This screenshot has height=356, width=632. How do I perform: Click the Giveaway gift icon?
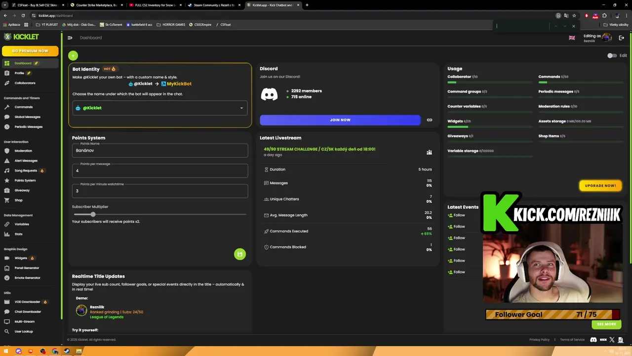[7, 190]
